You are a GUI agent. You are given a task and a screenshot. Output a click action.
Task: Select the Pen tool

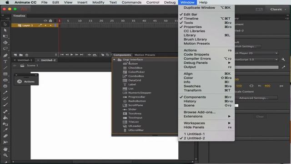(5, 56)
